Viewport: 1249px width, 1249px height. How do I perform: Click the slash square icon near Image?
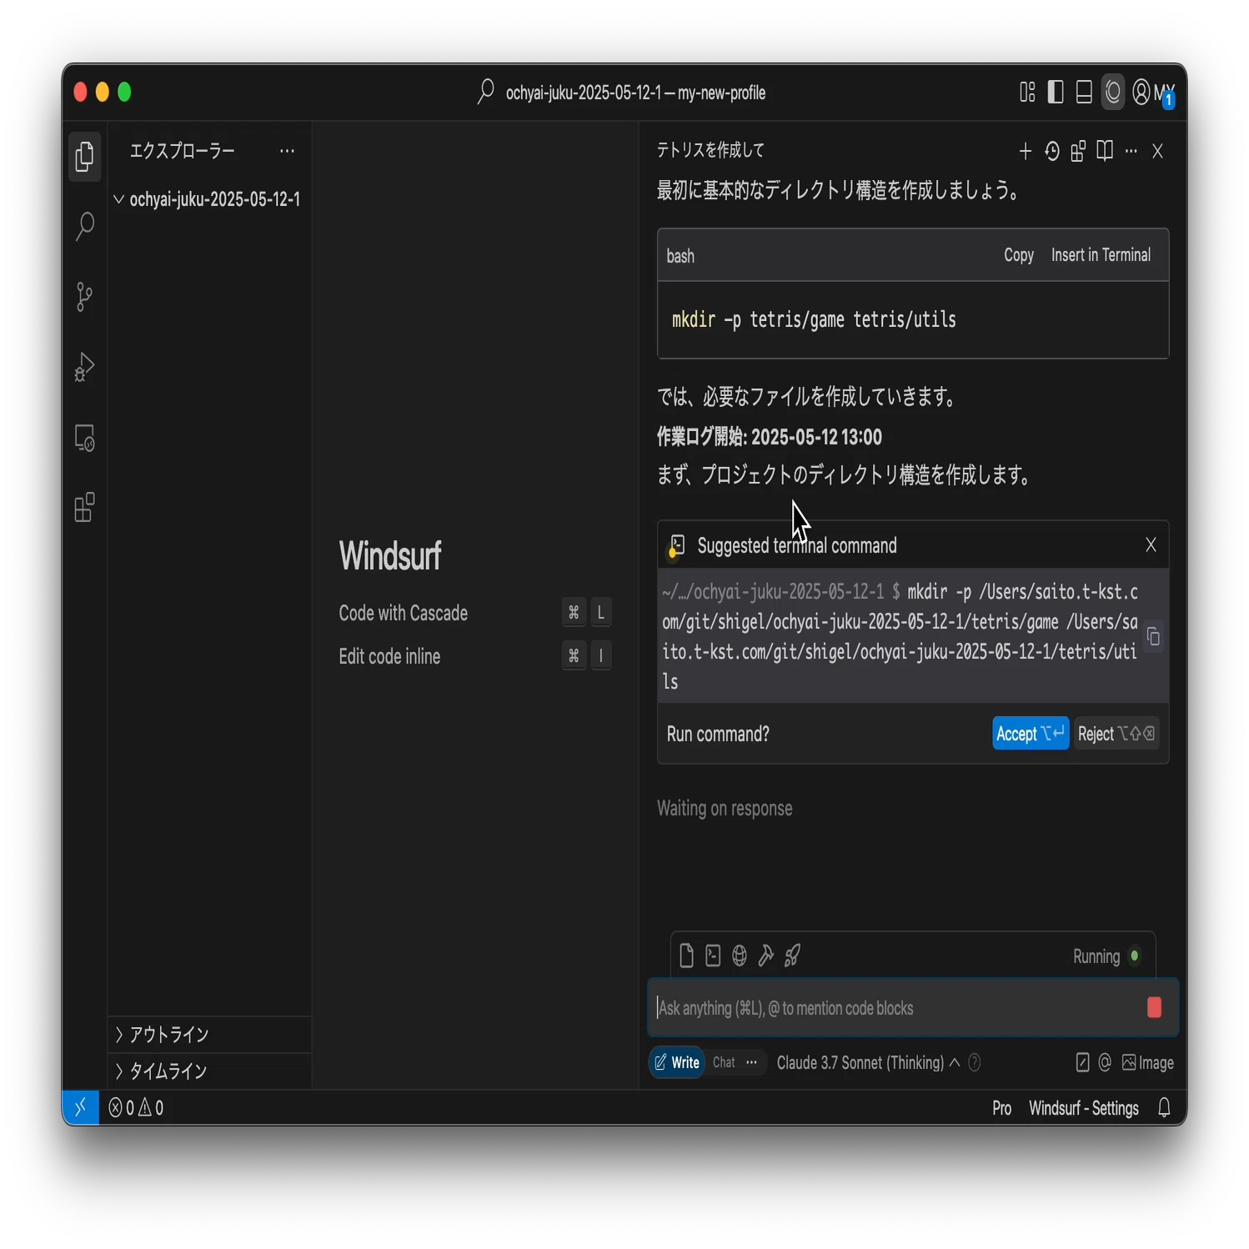[1082, 1062]
